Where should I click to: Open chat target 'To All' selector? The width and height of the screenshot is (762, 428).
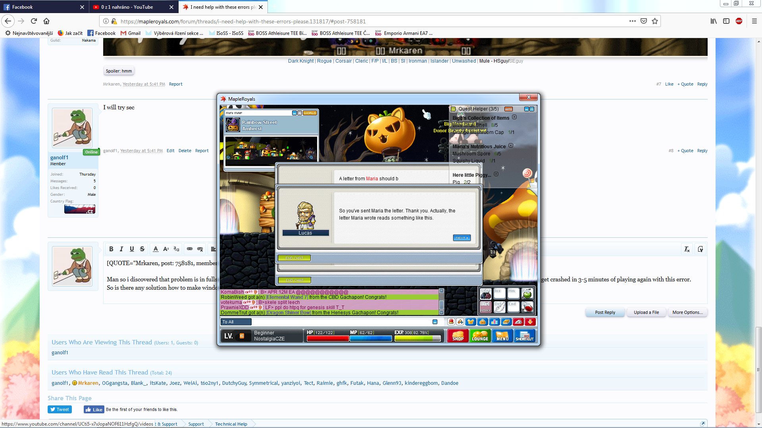point(236,322)
